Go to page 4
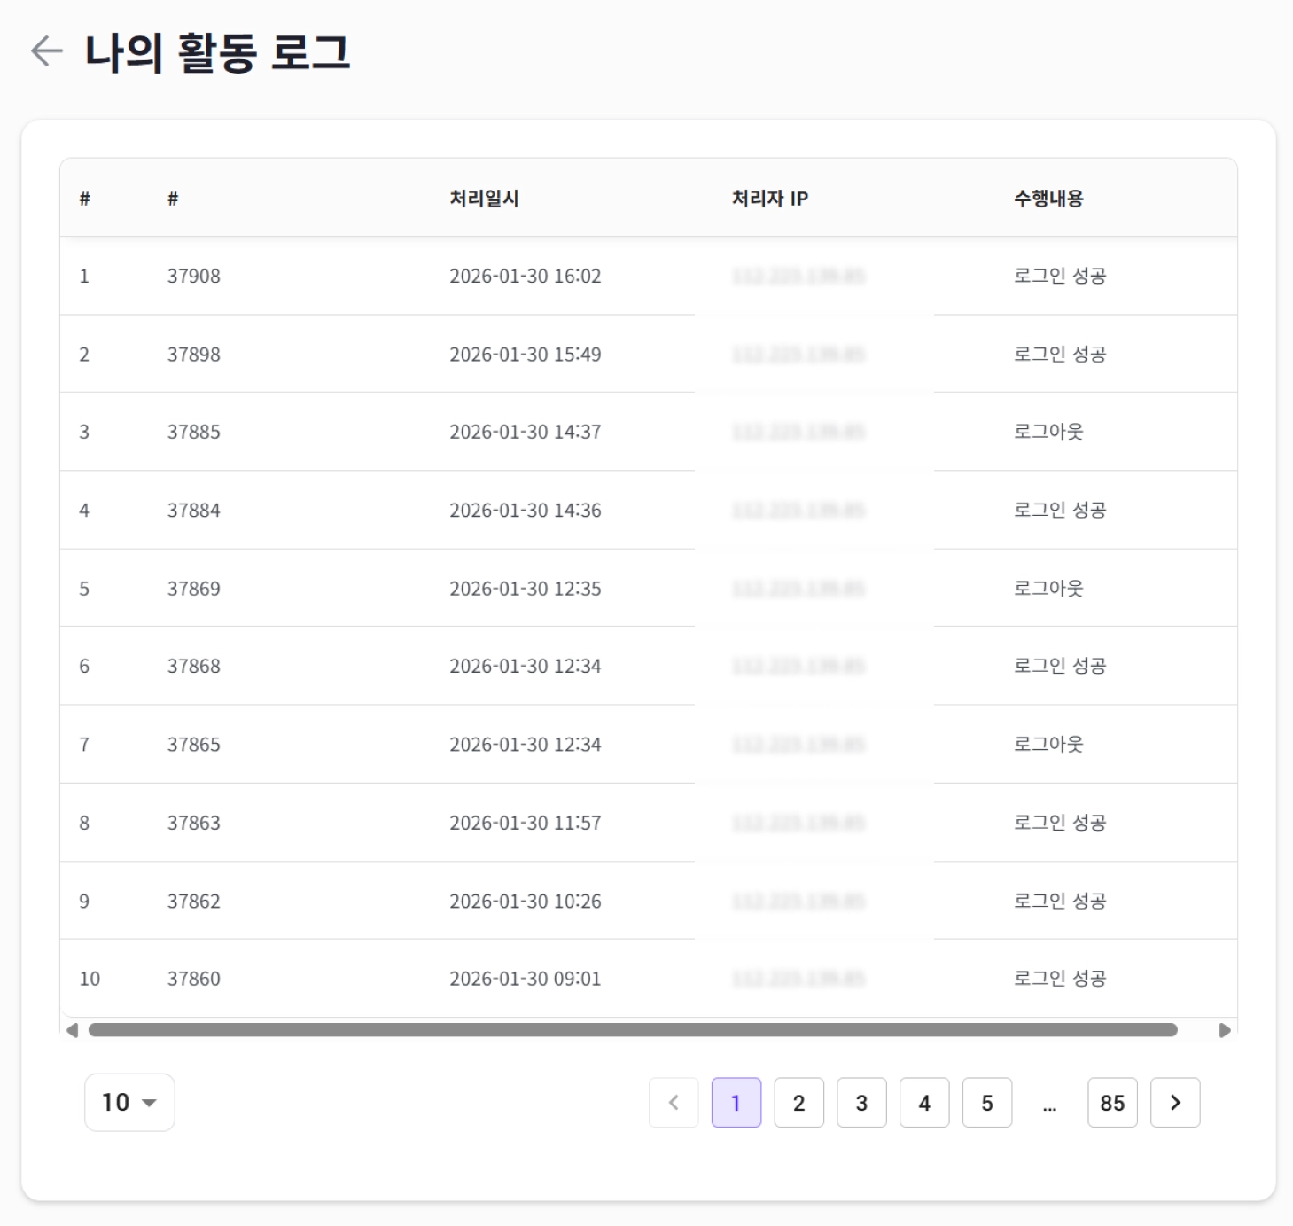The height and width of the screenshot is (1226, 1293). [x=924, y=1103]
